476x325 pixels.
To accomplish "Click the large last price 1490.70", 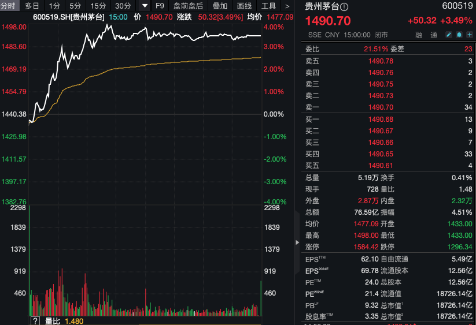I will click(328, 21).
